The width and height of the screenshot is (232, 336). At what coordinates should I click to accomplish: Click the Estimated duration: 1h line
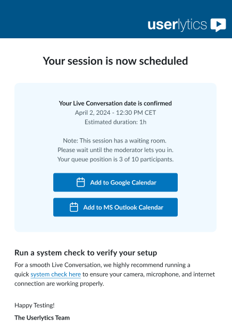115,122
